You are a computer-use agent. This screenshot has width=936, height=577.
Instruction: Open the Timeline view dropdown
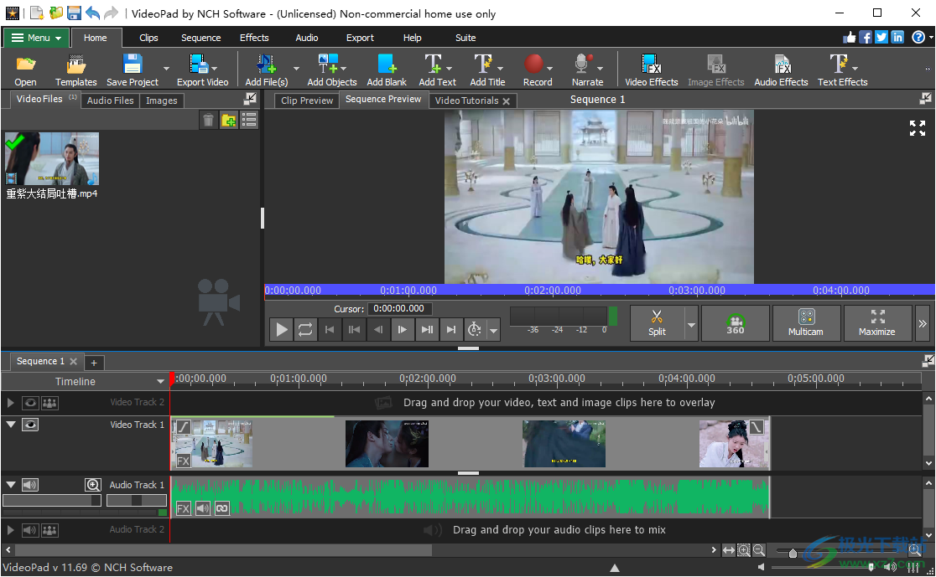tap(159, 381)
